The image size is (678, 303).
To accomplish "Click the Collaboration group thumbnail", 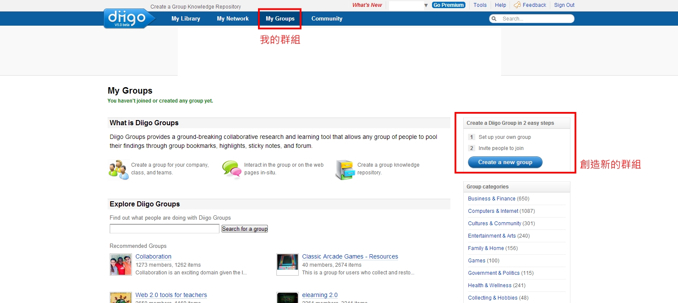I will click(121, 265).
